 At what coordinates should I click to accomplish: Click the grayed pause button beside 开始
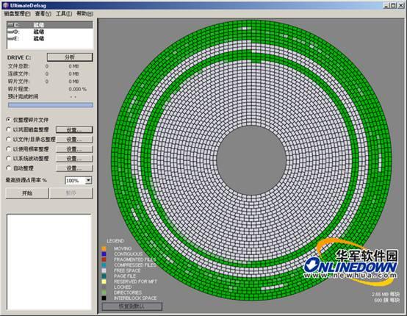click(x=71, y=193)
